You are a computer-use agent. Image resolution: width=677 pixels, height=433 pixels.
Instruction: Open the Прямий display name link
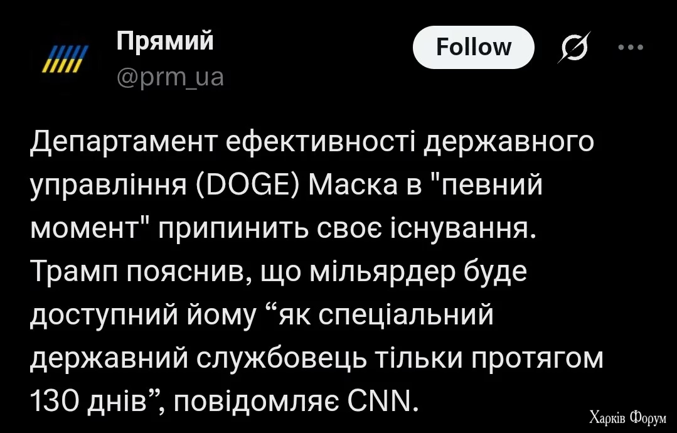coord(166,41)
